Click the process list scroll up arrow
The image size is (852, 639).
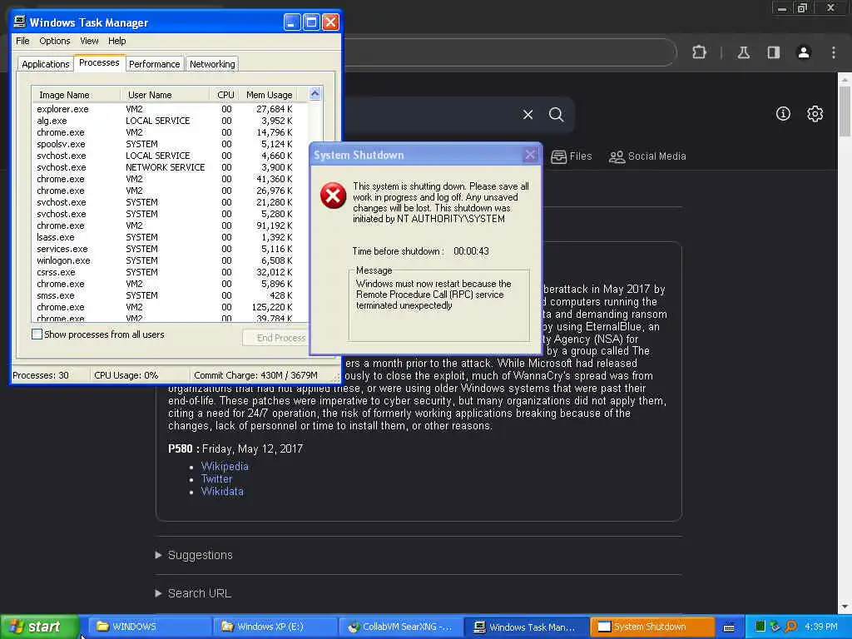click(x=315, y=93)
